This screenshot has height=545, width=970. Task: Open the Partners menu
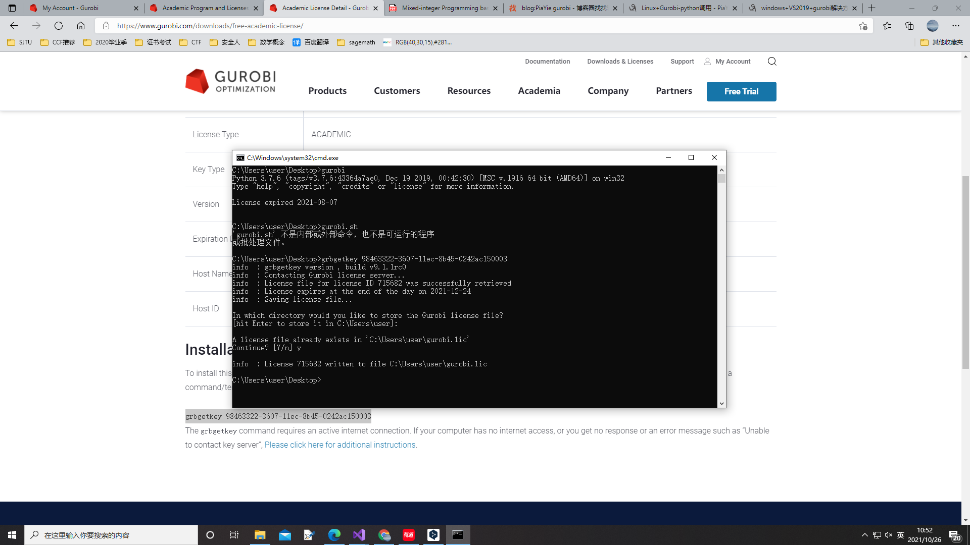[x=674, y=91]
